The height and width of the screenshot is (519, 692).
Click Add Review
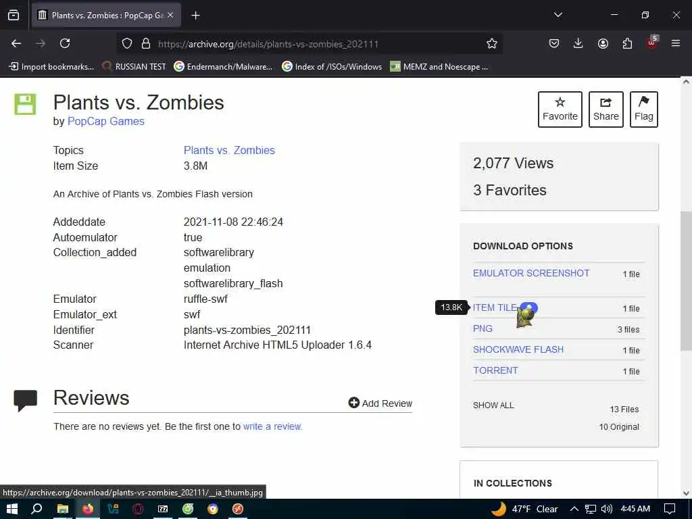click(380, 403)
